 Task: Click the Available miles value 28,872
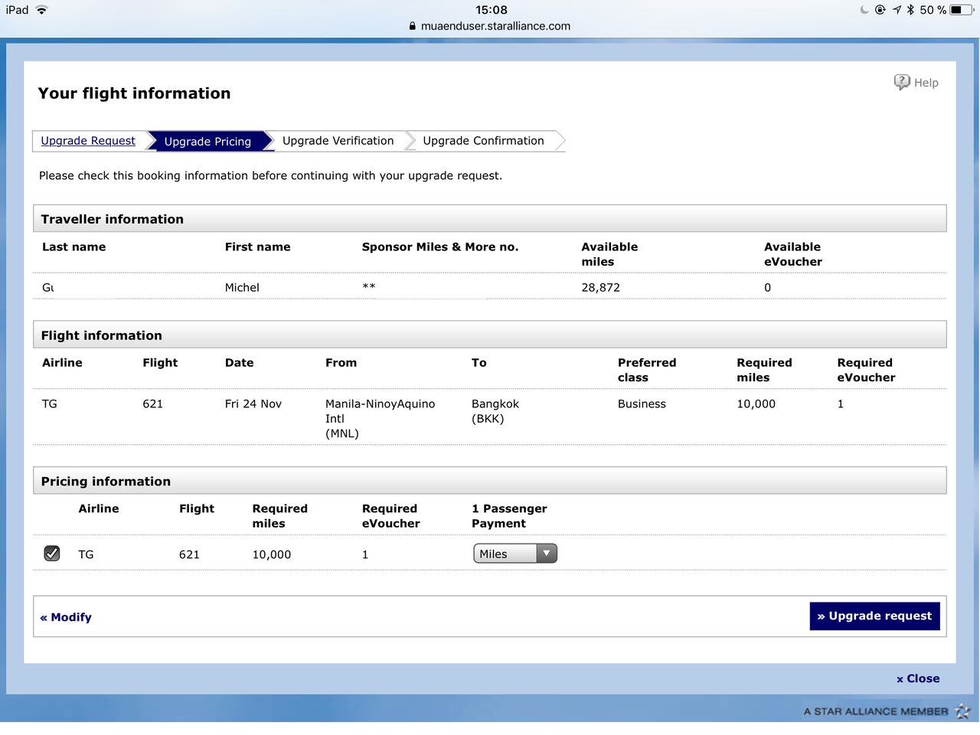pos(600,287)
